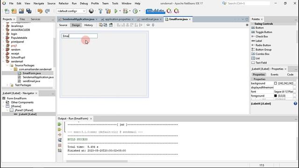299x168 pixels.
Task: Click the Save All toolbar icon
Action: coord(28,11)
